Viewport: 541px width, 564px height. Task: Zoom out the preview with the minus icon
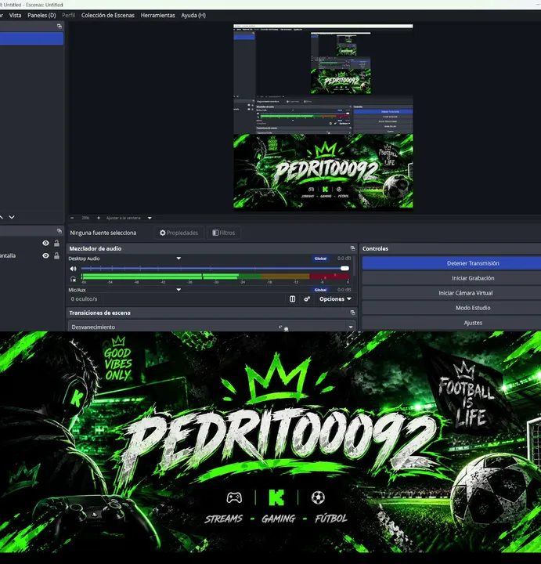click(x=72, y=218)
